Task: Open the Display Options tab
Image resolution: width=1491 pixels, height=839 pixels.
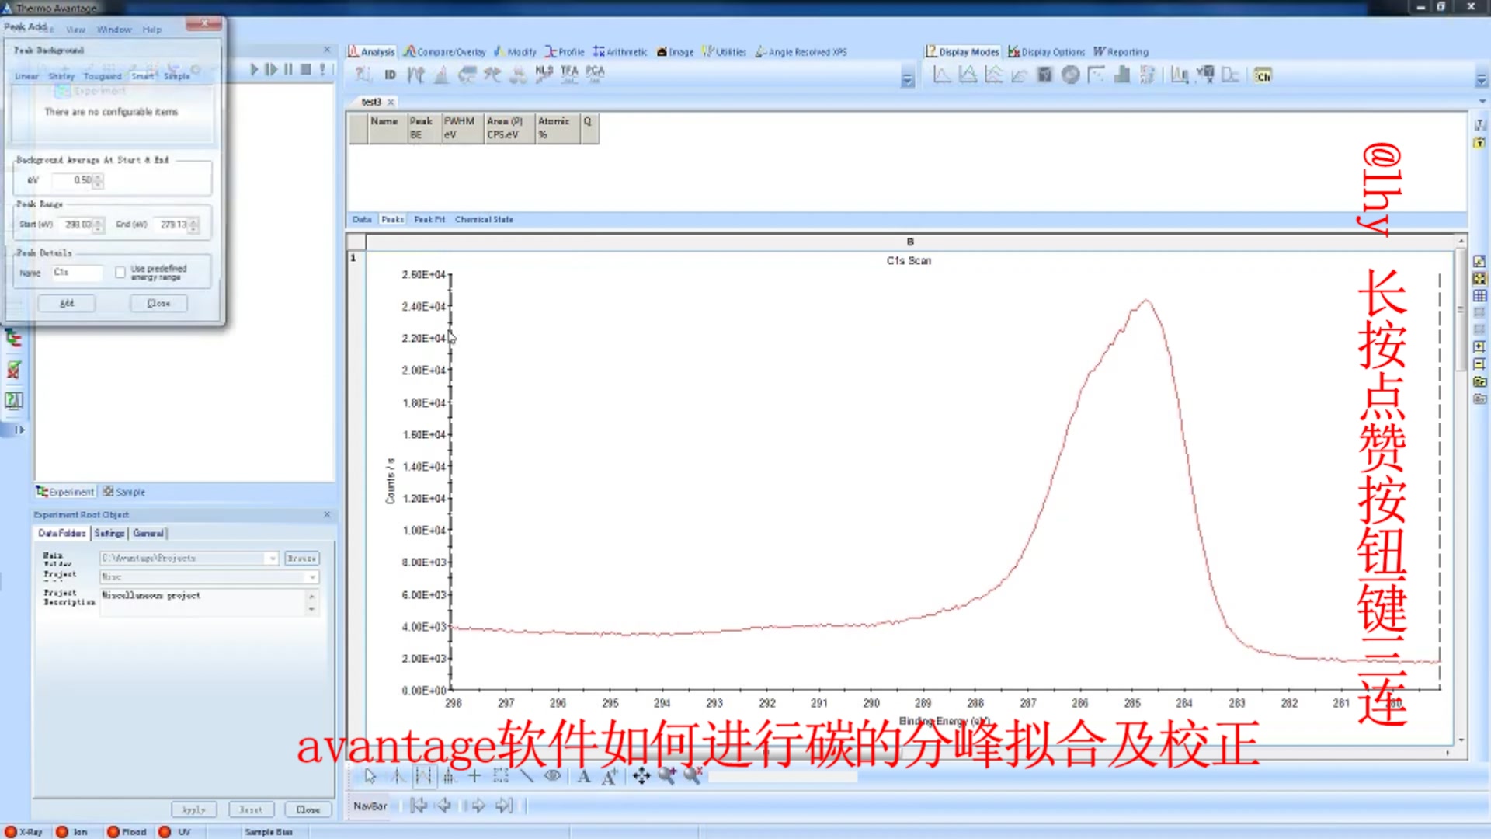Action: [x=1046, y=52]
